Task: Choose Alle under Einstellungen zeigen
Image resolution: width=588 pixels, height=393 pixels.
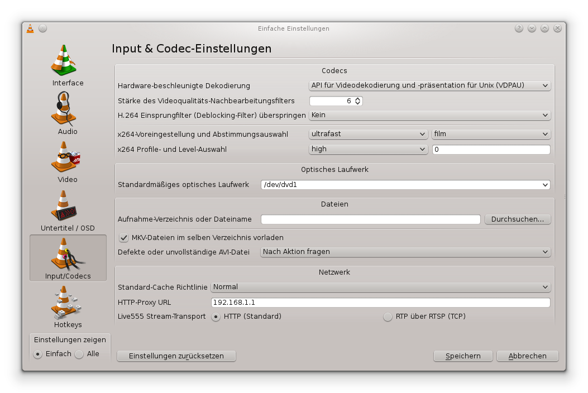Action: (x=79, y=354)
